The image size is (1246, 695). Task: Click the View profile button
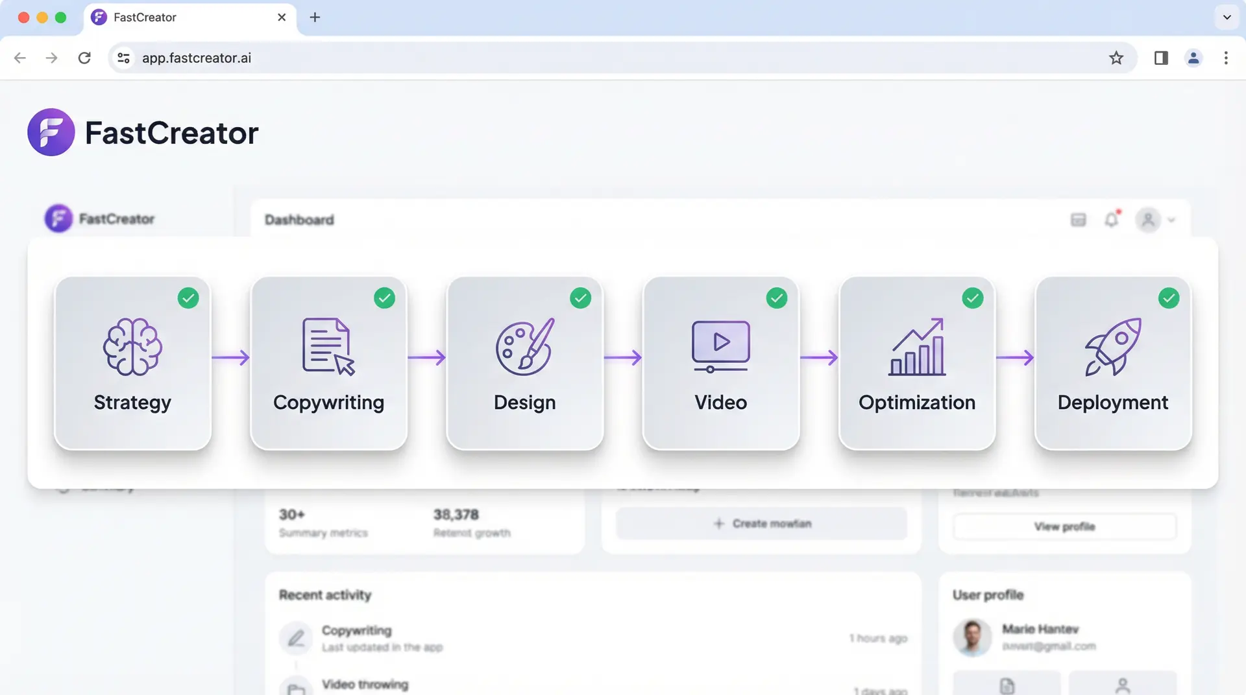click(x=1064, y=526)
